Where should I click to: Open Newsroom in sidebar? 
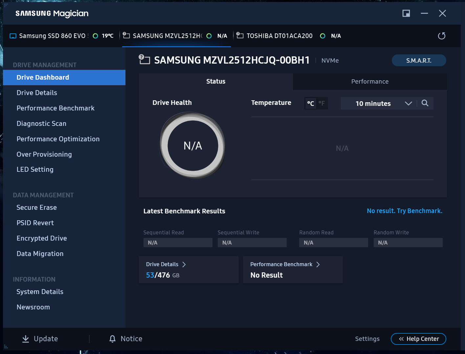pos(64,307)
